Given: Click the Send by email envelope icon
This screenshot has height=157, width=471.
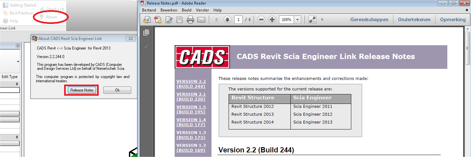Looking at the screenshot, I should point(201,20).
